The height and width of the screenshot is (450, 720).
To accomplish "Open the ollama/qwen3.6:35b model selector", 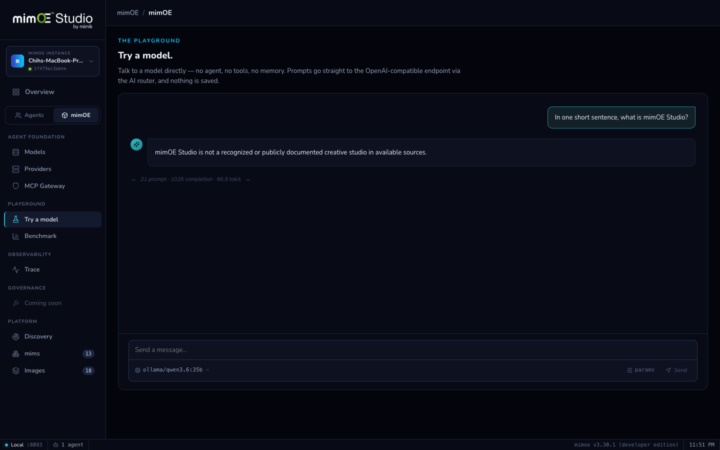I will tap(172, 370).
